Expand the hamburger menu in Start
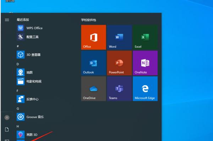Screen dimensions: 213x141 pos(7,20)
